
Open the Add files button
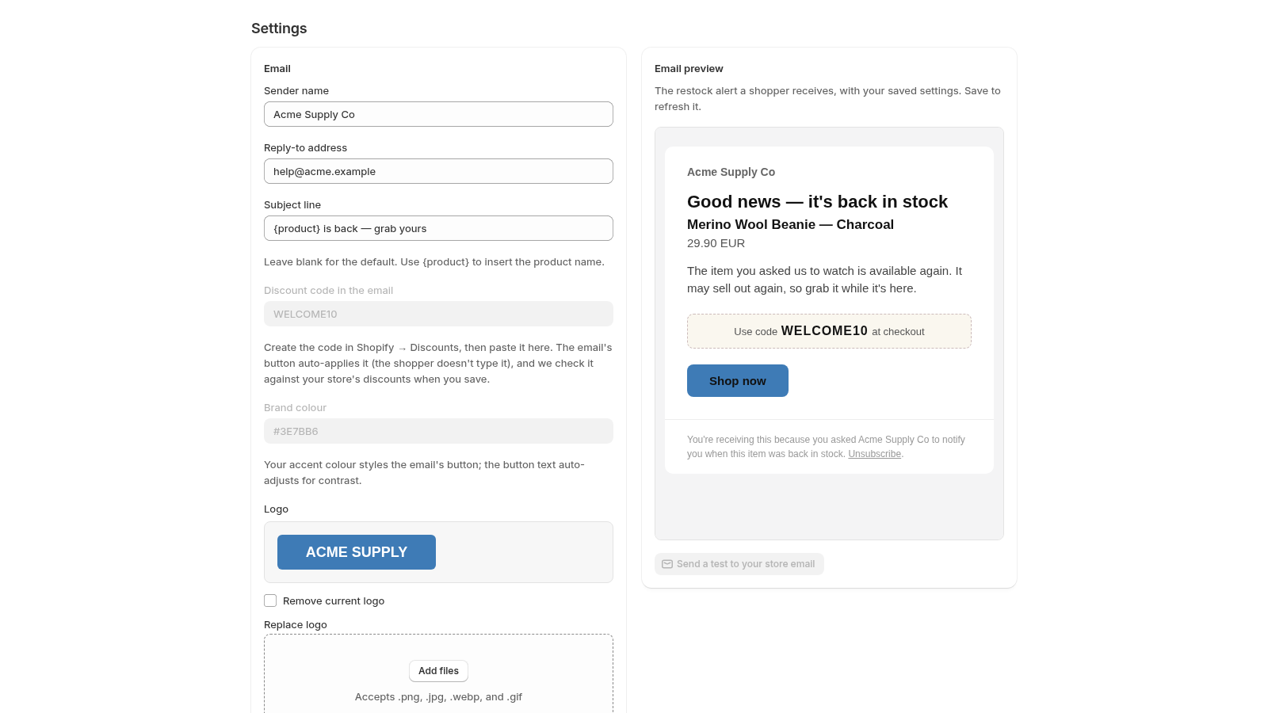(438, 671)
